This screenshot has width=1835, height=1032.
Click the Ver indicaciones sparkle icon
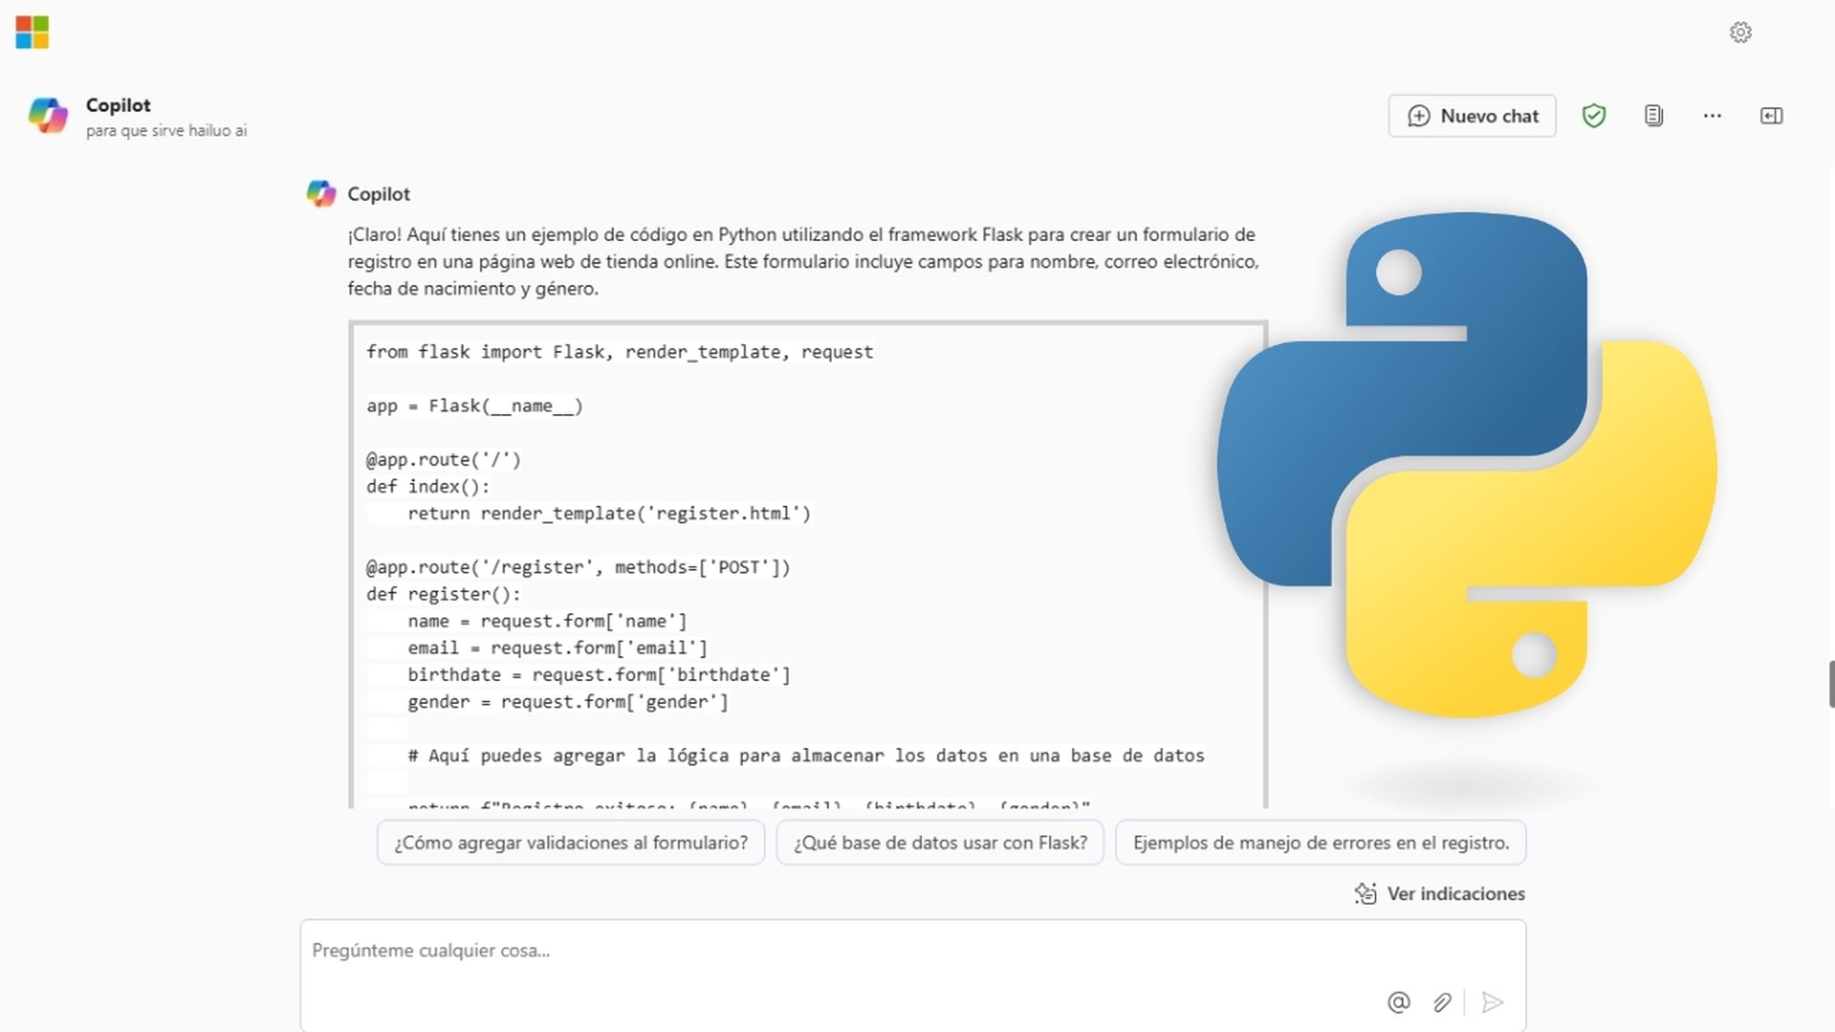1365,893
